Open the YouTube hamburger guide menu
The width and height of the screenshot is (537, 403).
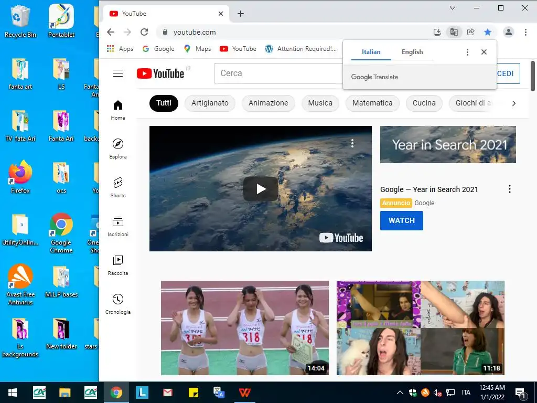[118, 73]
